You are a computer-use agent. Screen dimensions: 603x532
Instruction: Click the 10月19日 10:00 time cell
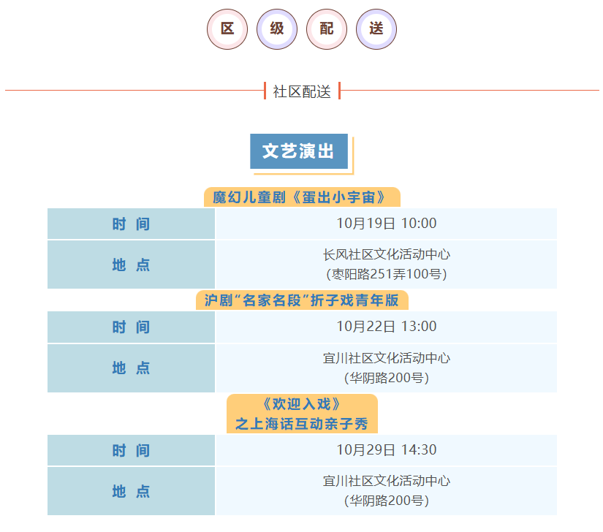386,224
